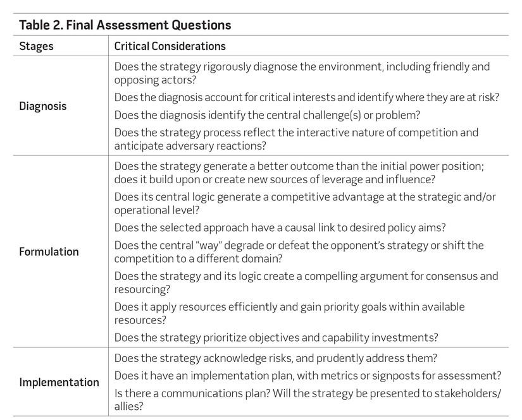Viewport: 522px width, 420px height.
Task: Click the implementation plan with metrics question
Action: click(x=308, y=376)
